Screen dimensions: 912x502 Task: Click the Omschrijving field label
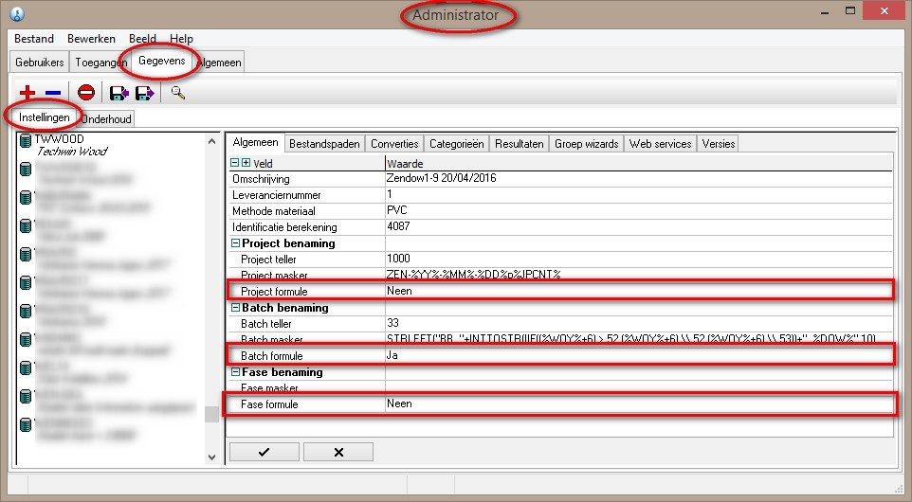tap(261, 179)
